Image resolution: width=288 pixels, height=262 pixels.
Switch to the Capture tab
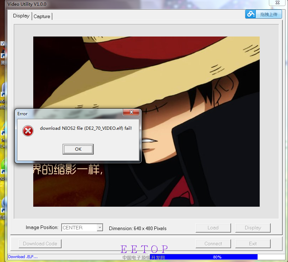(42, 16)
